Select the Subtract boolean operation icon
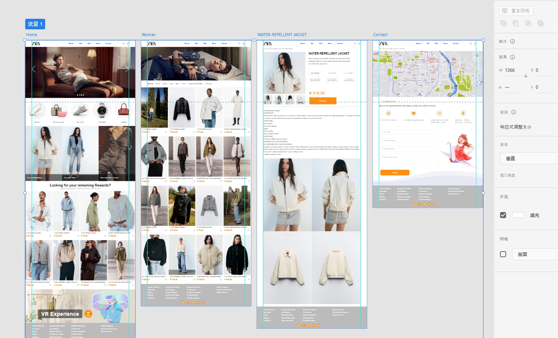558x338 pixels. (x=515, y=23)
